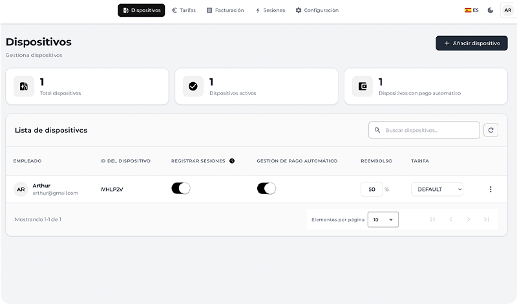Viewport: 517px width, 304px height.
Task: Open the ES language selector
Action: (x=471, y=10)
